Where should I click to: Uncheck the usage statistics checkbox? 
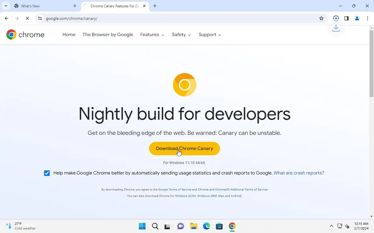pyautogui.click(x=47, y=173)
